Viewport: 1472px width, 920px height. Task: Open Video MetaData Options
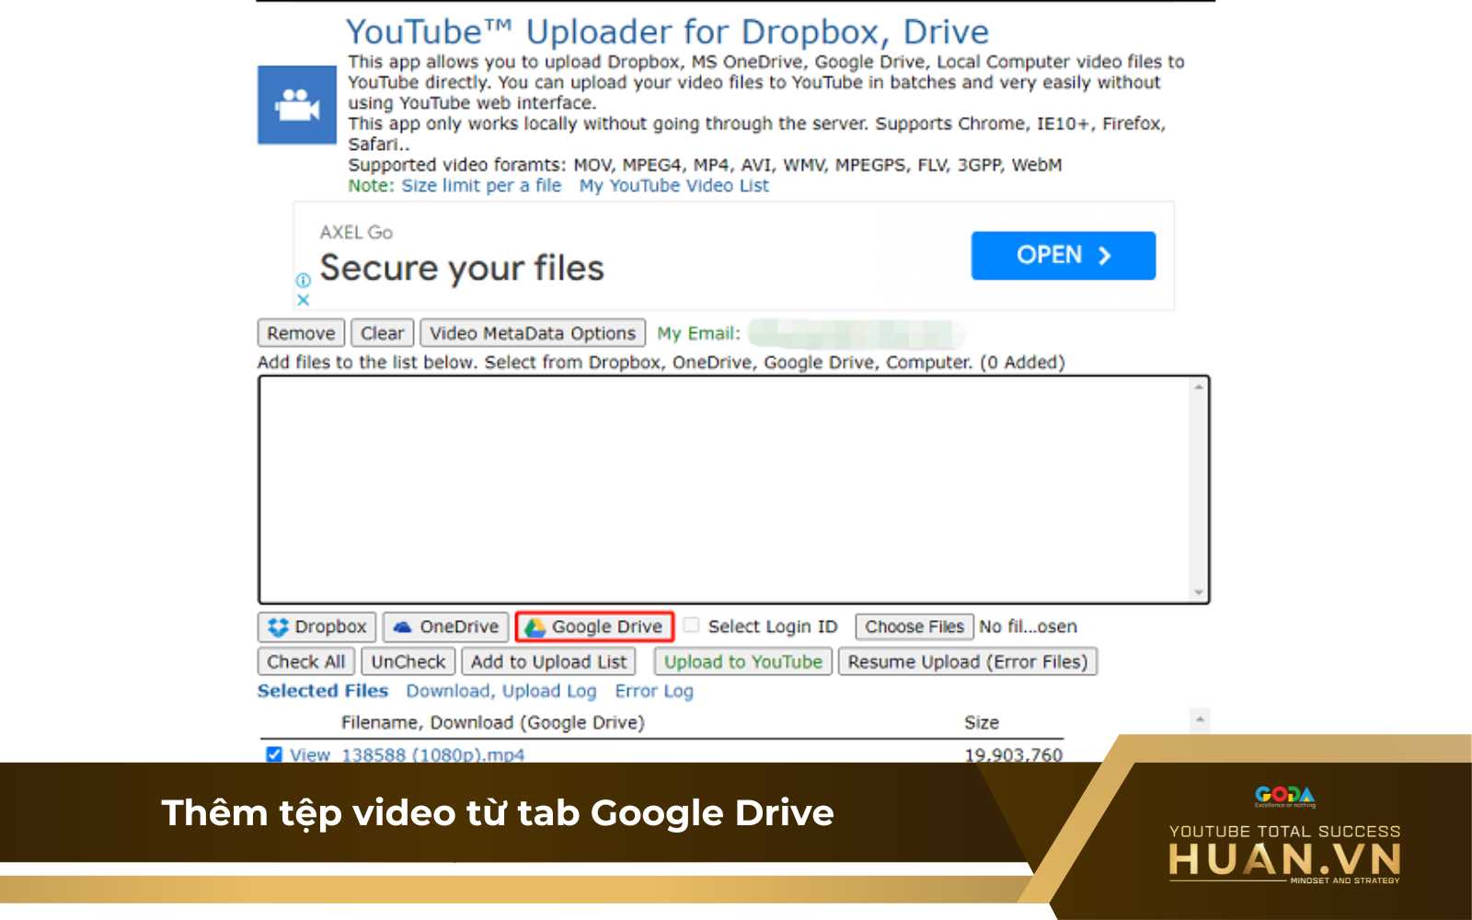point(533,333)
